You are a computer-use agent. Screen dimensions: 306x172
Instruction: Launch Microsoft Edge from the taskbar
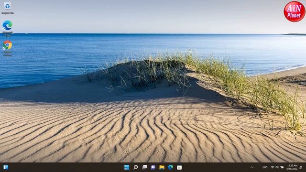(171, 167)
